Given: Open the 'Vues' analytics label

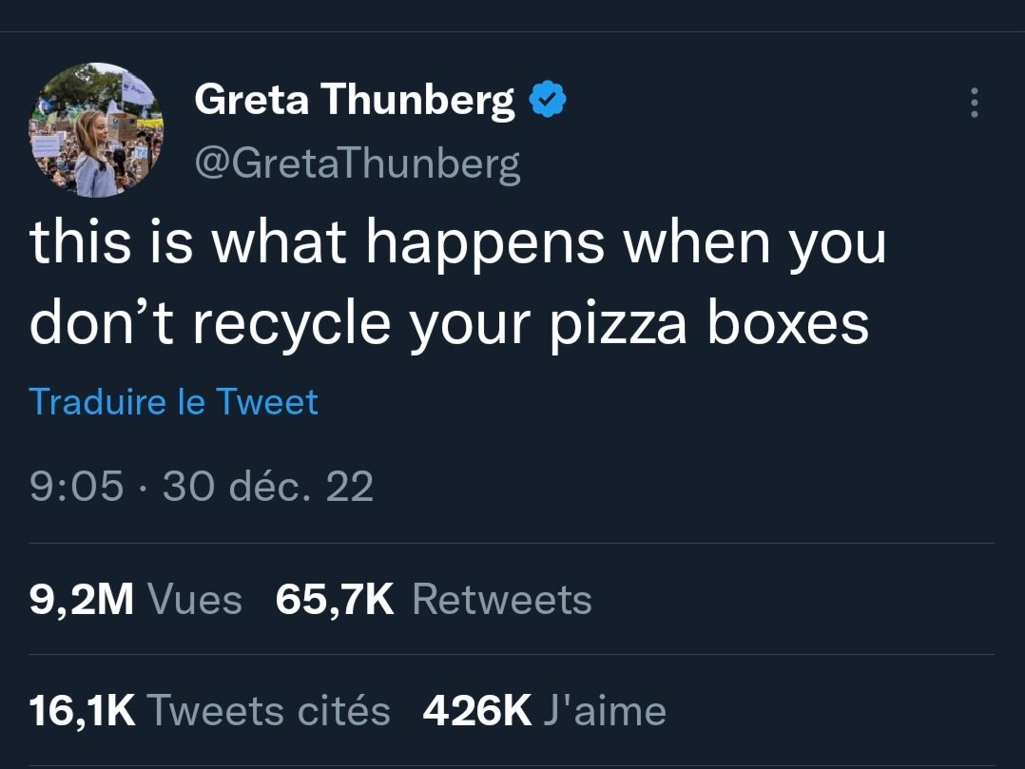Looking at the screenshot, I should coord(196,599).
